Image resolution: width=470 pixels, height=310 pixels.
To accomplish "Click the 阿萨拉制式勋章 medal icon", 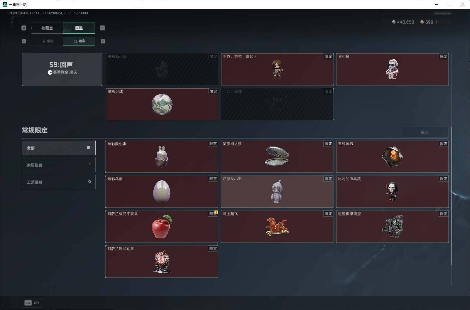I will pos(162,262).
